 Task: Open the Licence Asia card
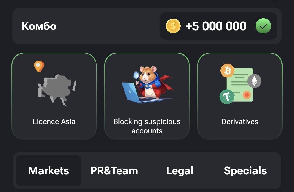pyautogui.click(x=54, y=96)
